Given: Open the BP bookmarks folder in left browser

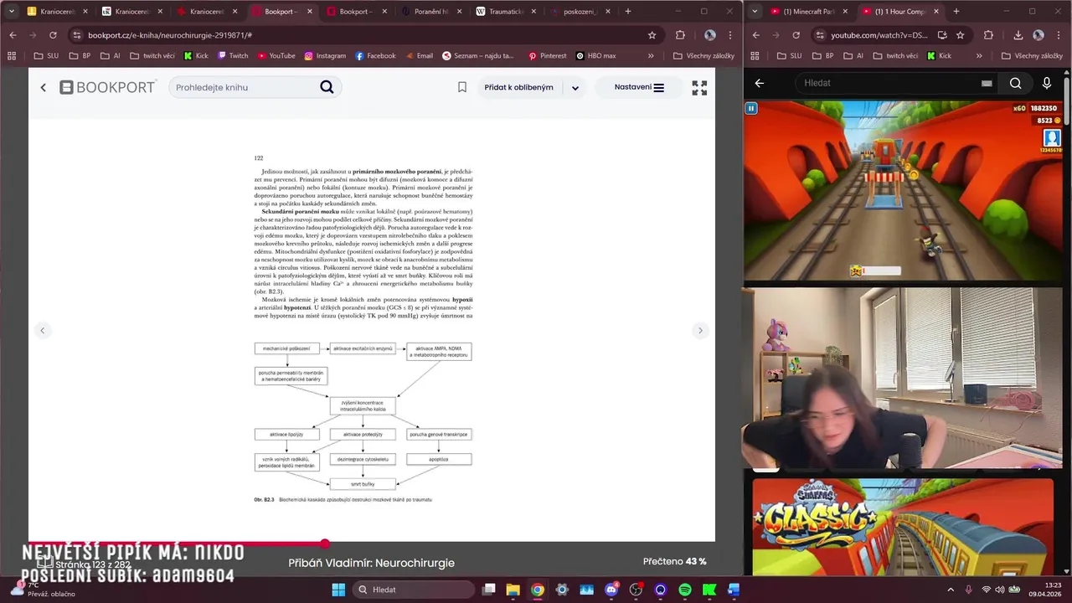Looking at the screenshot, I should point(80,56).
